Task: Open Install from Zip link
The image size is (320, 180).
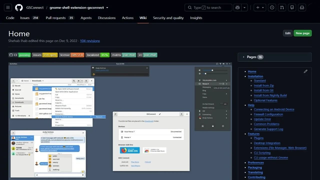Action: (264, 85)
